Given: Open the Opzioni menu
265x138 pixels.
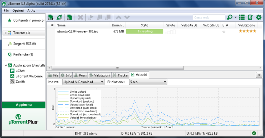Looking at the screenshot, I should (x=18, y=10).
